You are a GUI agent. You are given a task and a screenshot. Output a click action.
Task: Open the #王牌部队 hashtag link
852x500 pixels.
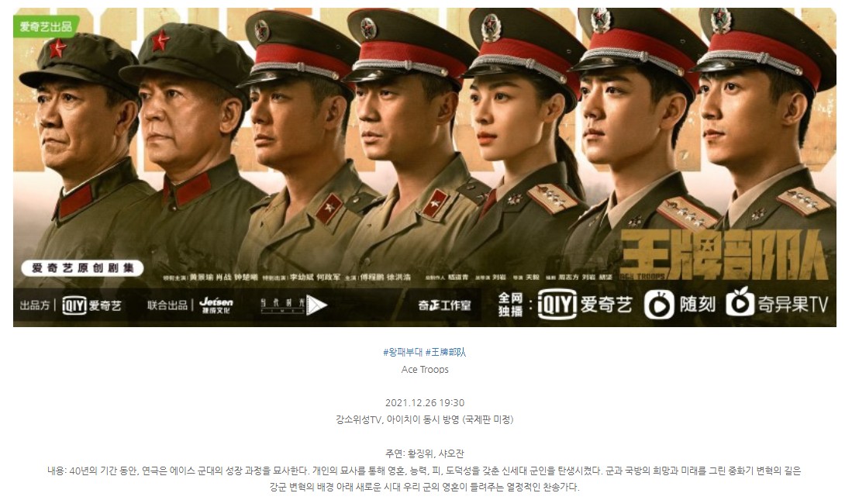(446, 352)
